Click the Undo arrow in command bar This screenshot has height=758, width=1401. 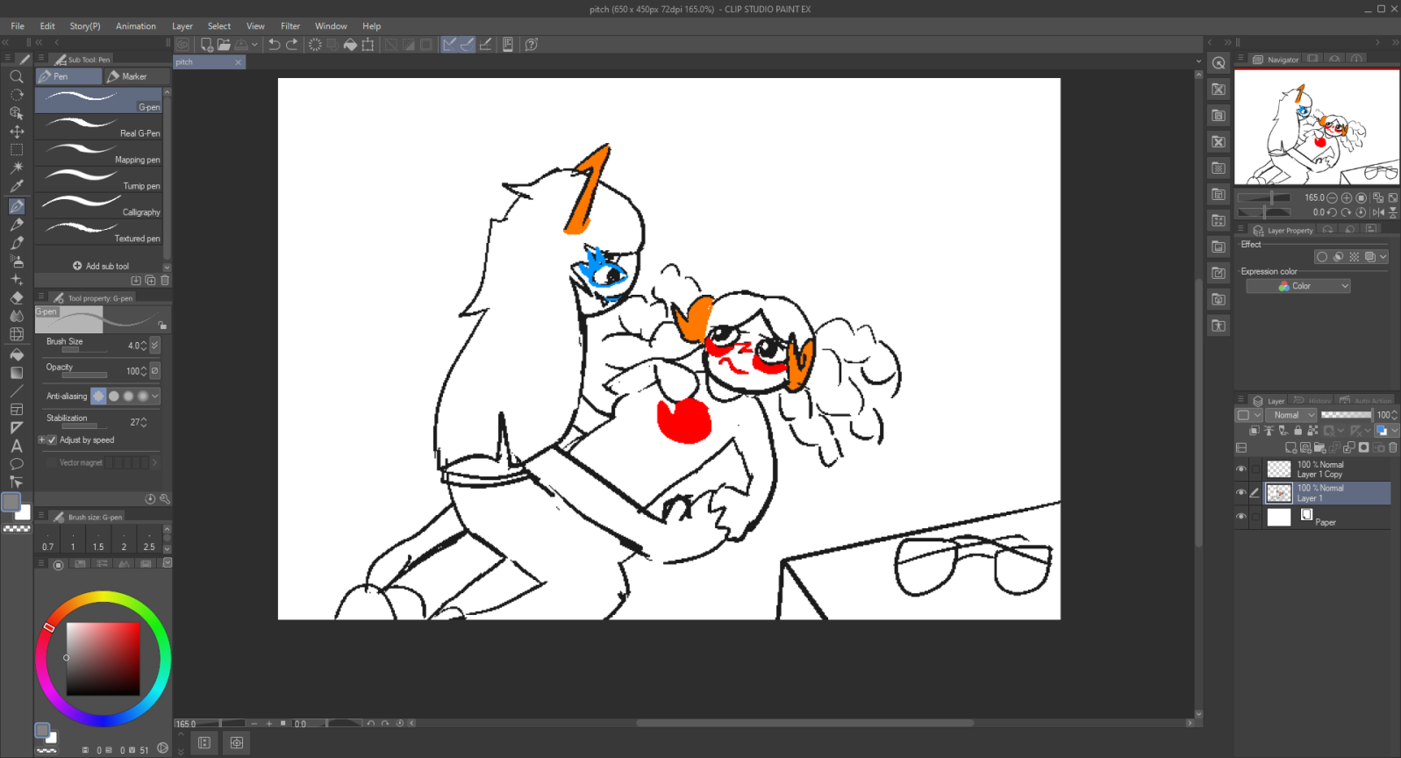coord(275,44)
